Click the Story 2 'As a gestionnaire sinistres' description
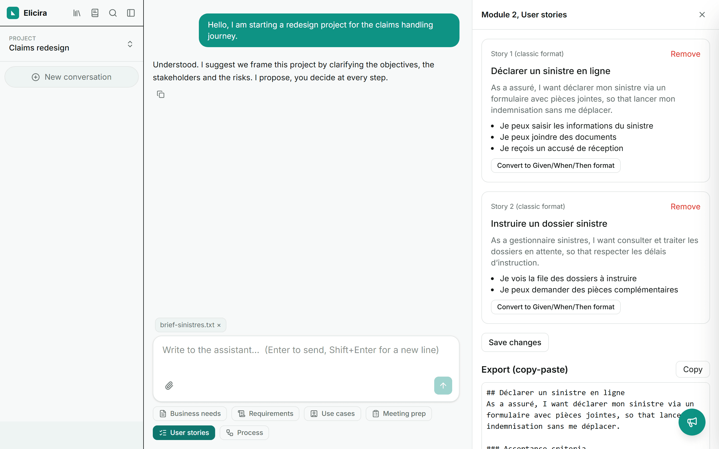Image resolution: width=719 pixels, height=449 pixels. [x=595, y=251]
